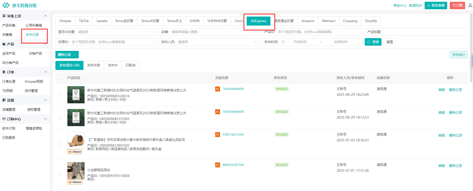Image resolution: width=473 pixels, height=191 pixels.
Task: Click the orange 1688 source icon beside 530318231240
Action: click(x=217, y=135)
